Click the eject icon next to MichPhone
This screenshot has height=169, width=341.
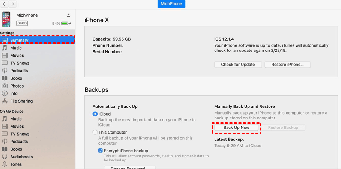68,15
